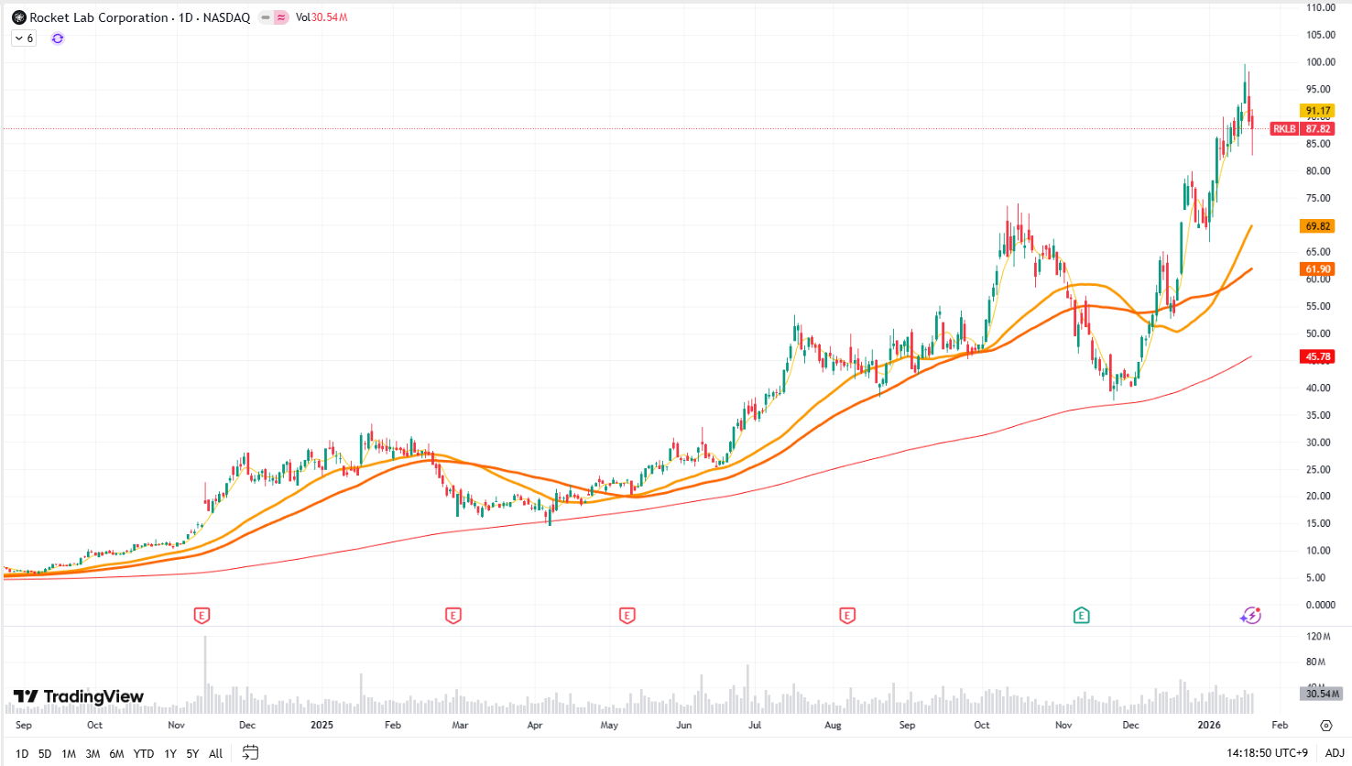This screenshot has height=766, width=1352.
Task: Open the November 2024 earnings marker
Action: (x=202, y=616)
